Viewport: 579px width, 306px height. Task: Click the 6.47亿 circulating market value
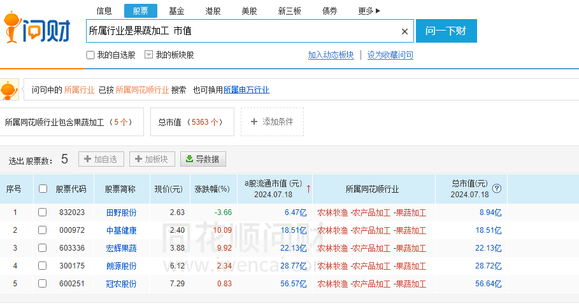pyautogui.click(x=296, y=212)
